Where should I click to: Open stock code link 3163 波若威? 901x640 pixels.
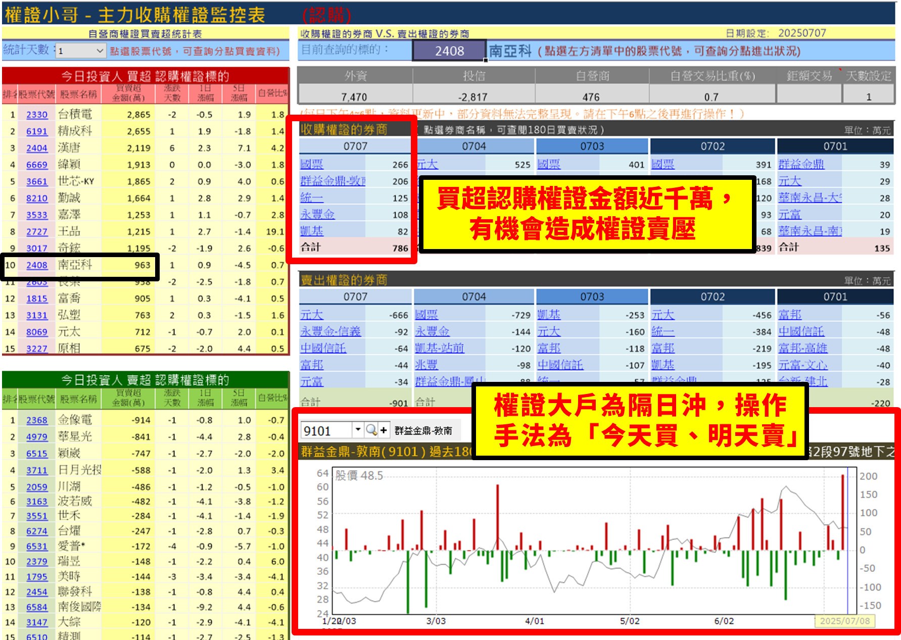tap(37, 502)
